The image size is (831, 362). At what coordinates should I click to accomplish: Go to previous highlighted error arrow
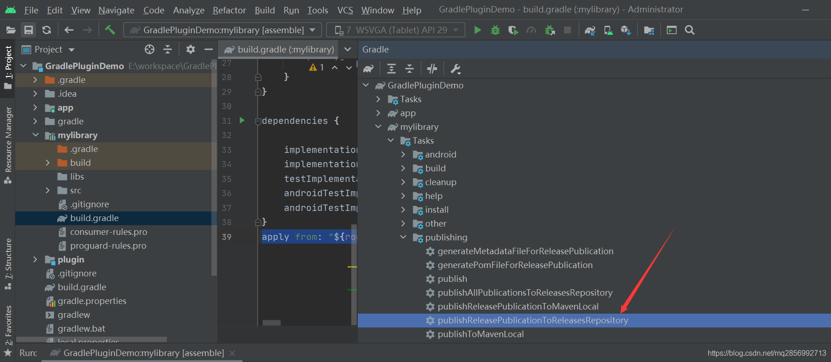click(x=335, y=68)
